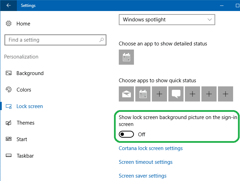Click the Background picture icon
The height and width of the screenshot is (181, 240).
pos(9,73)
